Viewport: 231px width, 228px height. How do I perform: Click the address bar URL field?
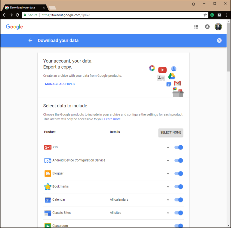coord(115,15)
